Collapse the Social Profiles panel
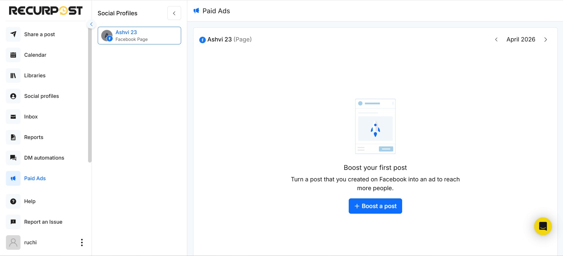Screen dimensions: 563x256 (x=174, y=13)
